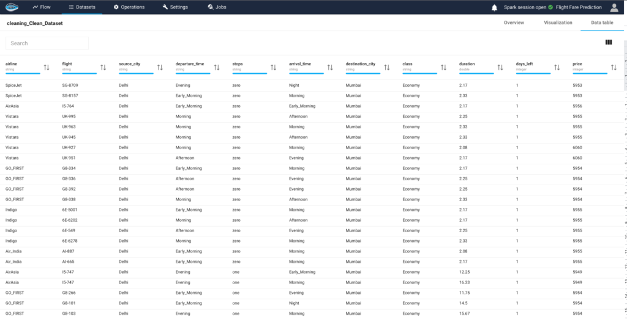The width and height of the screenshot is (627, 319).
Task: Select flight cell SG-8157
Action: pos(70,96)
